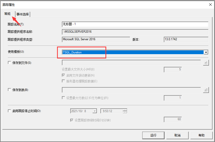Enable the 保存到文件 checkbox
Image resolution: width=215 pixels, height=142 pixels.
[10, 63]
